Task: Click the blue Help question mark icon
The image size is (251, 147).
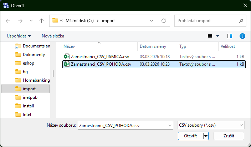Action: [242, 36]
